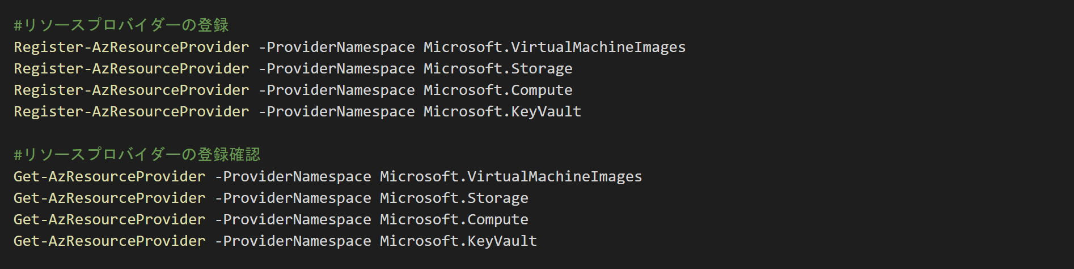
Task: Click Register-AzResourceProvider on the KeyVault line
Action: pyautogui.click(x=132, y=112)
